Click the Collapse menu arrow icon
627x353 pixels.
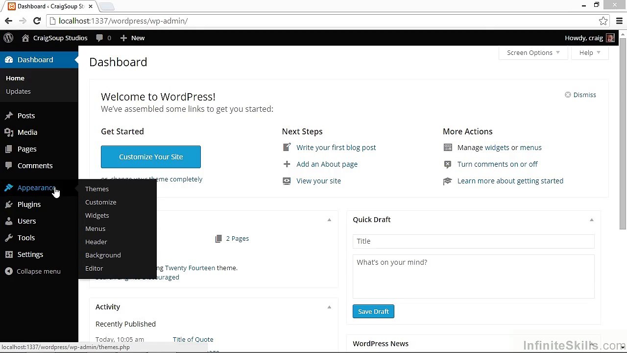(x=9, y=271)
